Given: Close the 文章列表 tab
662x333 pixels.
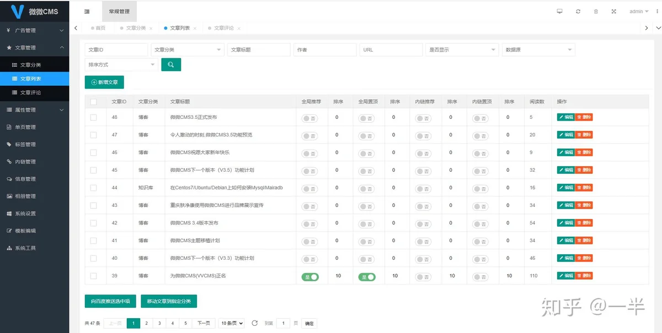Looking at the screenshot, I should pyautogui.click(x=195, y=28).
